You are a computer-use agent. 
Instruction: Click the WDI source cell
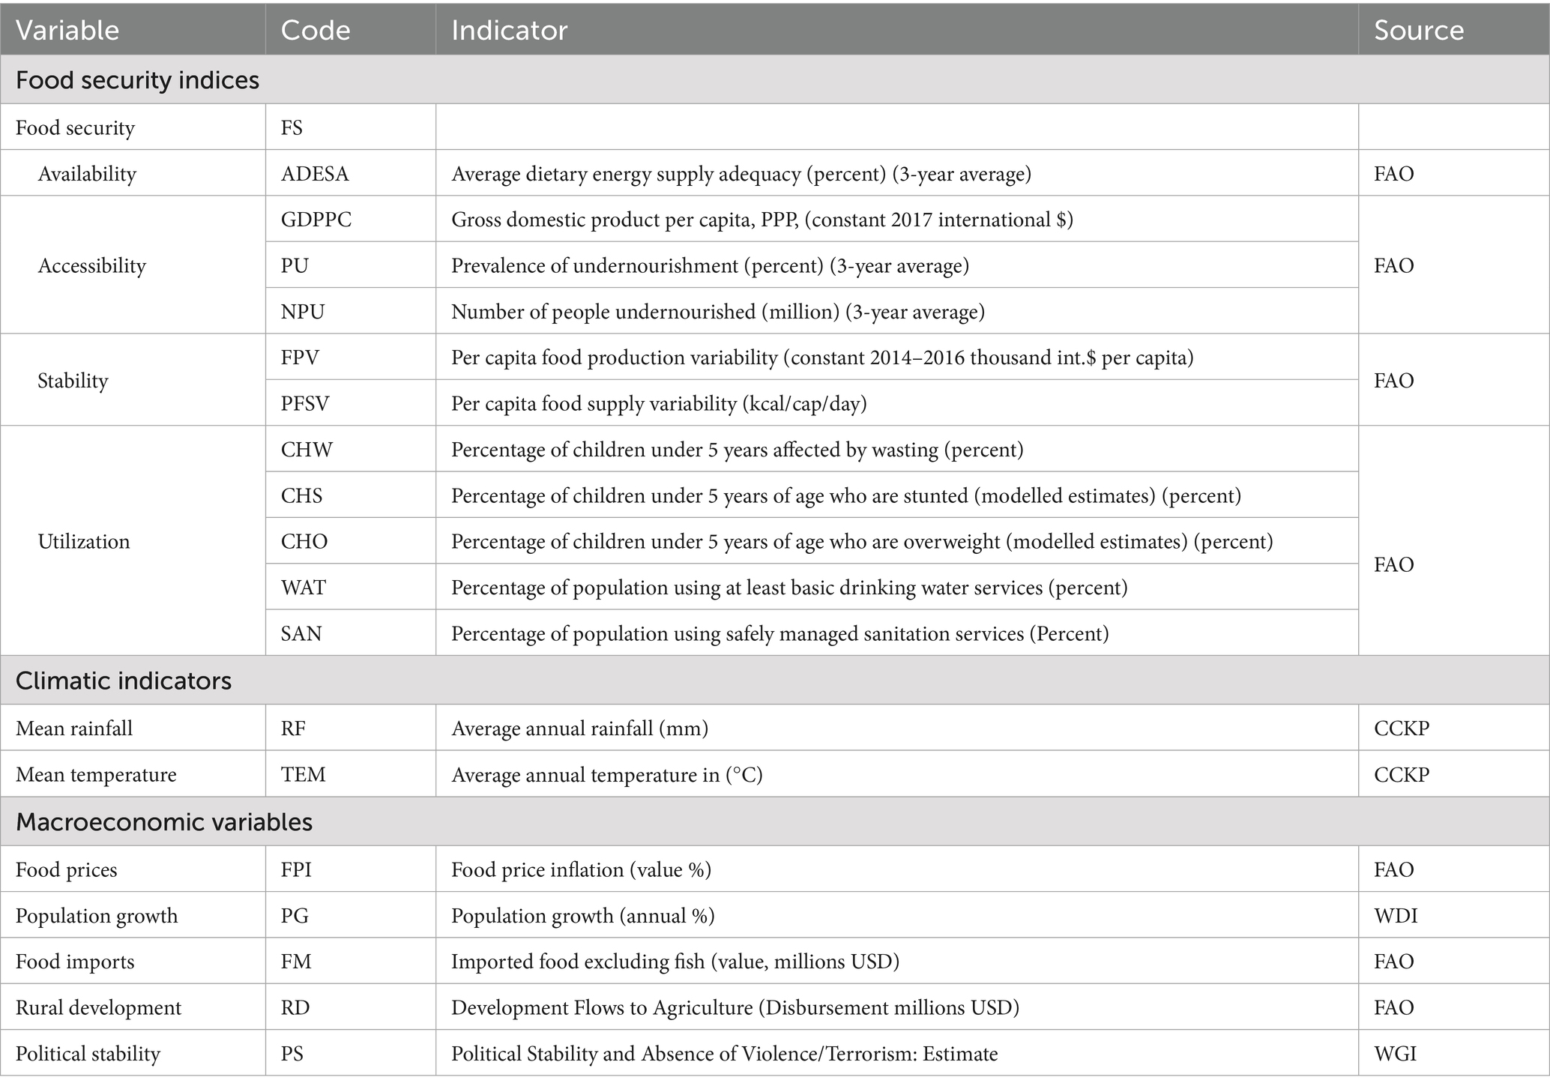click(x=1395, y=916)
